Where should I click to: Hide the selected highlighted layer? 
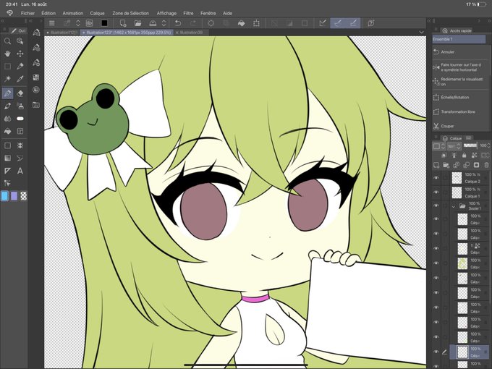[436, 352]
